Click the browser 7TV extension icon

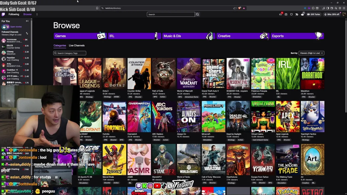[309, 8]
